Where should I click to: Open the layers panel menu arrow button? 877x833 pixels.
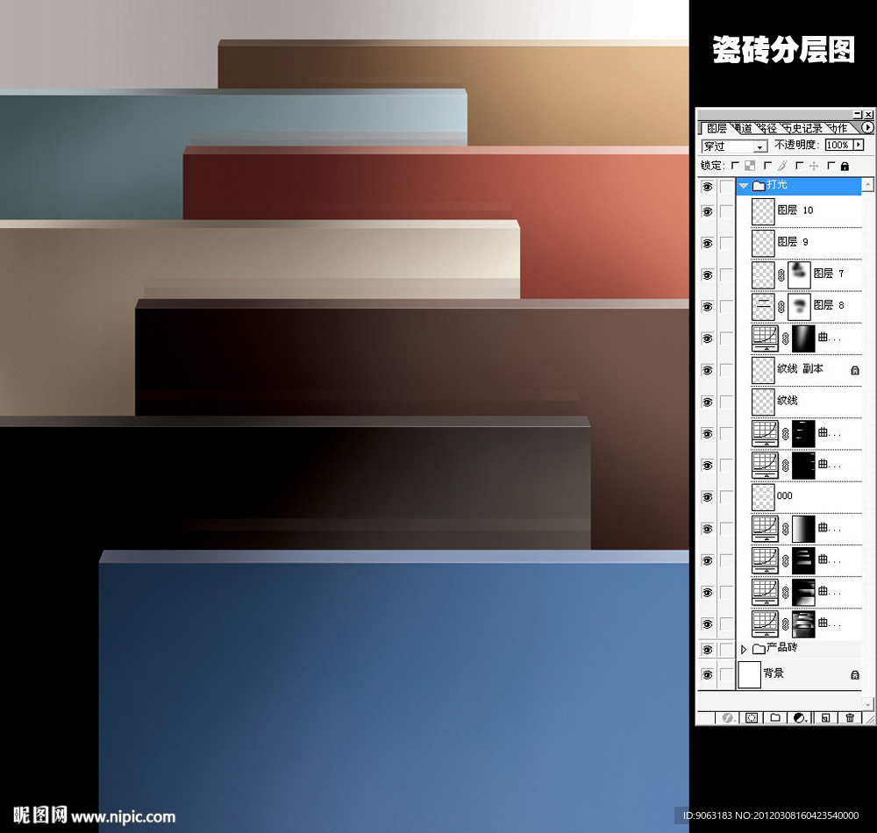point(866,127)
